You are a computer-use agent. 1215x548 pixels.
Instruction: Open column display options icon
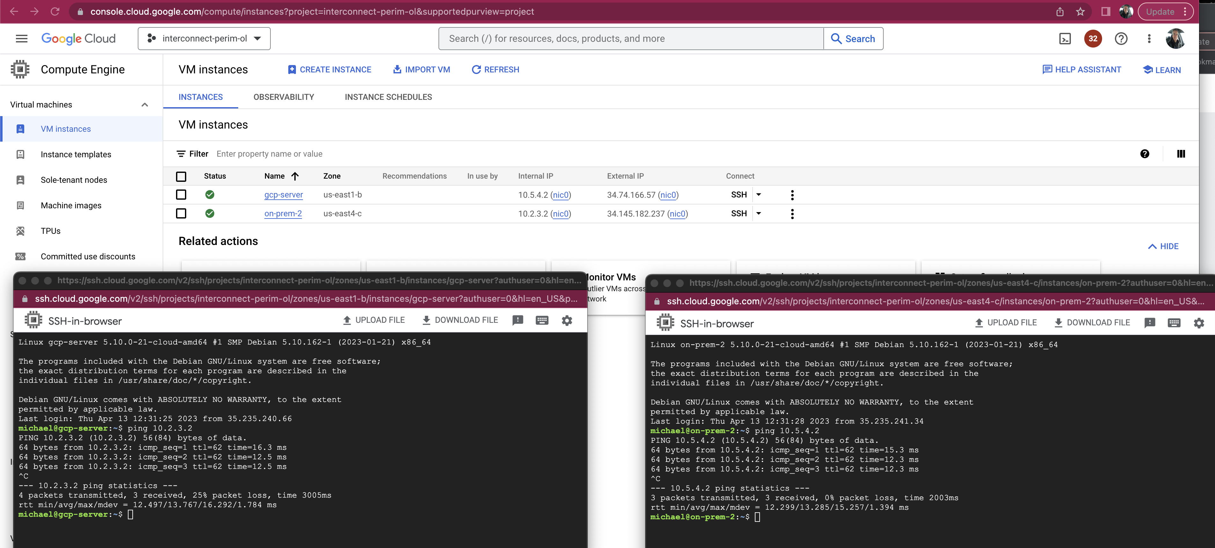1182,154
